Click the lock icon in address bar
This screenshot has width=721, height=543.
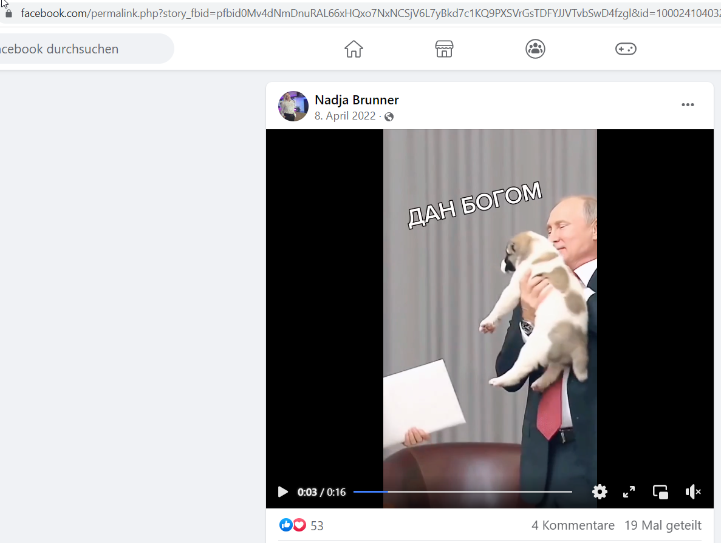click(9, 13)
